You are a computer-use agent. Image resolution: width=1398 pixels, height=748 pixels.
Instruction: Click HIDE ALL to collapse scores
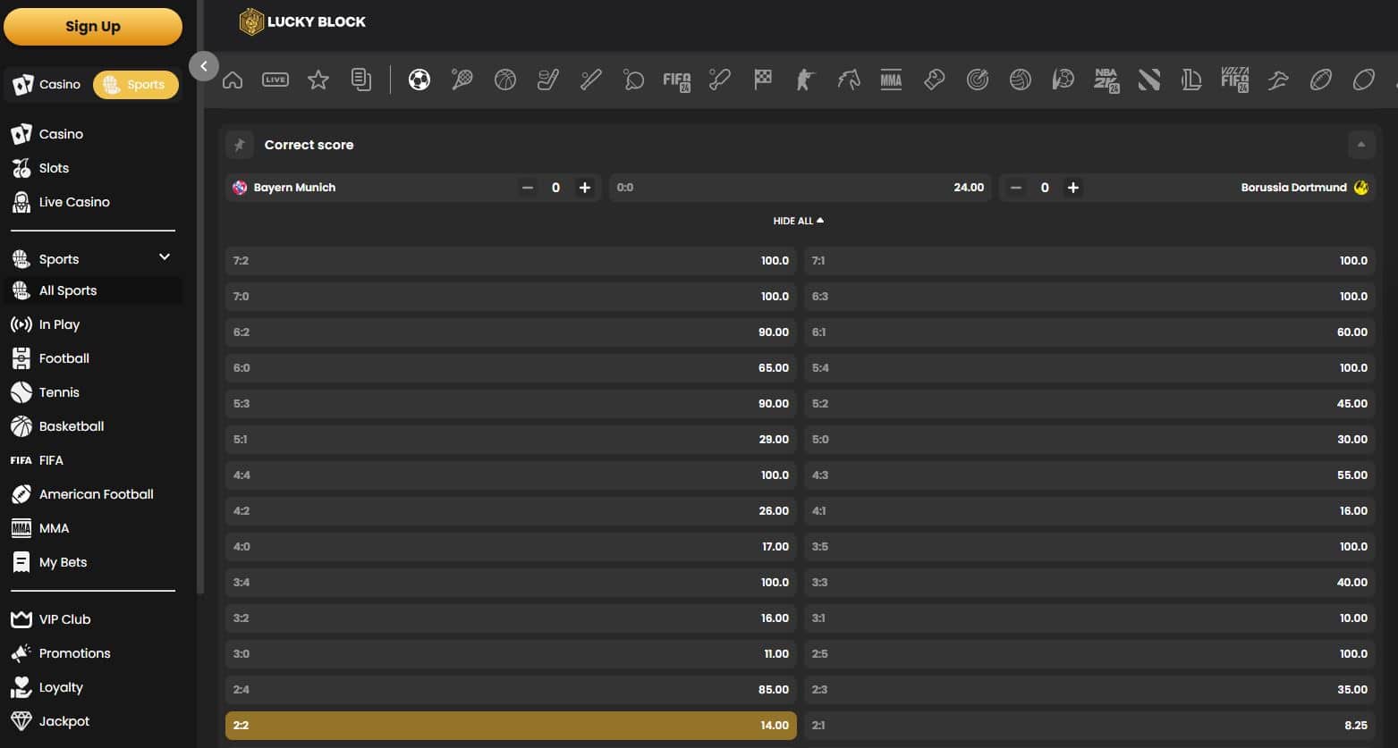pyautogui.click(x=799, y=221)
